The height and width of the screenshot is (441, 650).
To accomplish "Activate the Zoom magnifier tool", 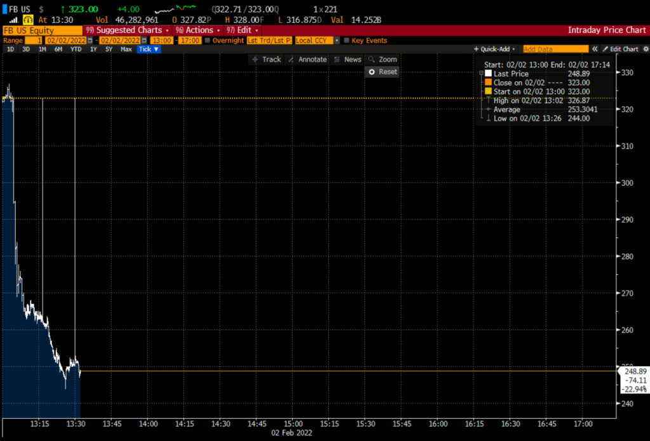I will [x=382, y=60].
